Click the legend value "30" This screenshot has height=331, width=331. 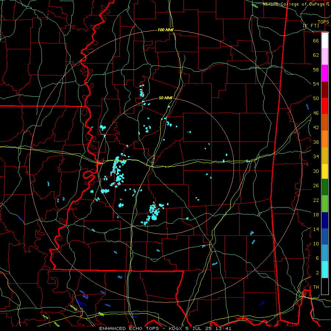[316, 171]
